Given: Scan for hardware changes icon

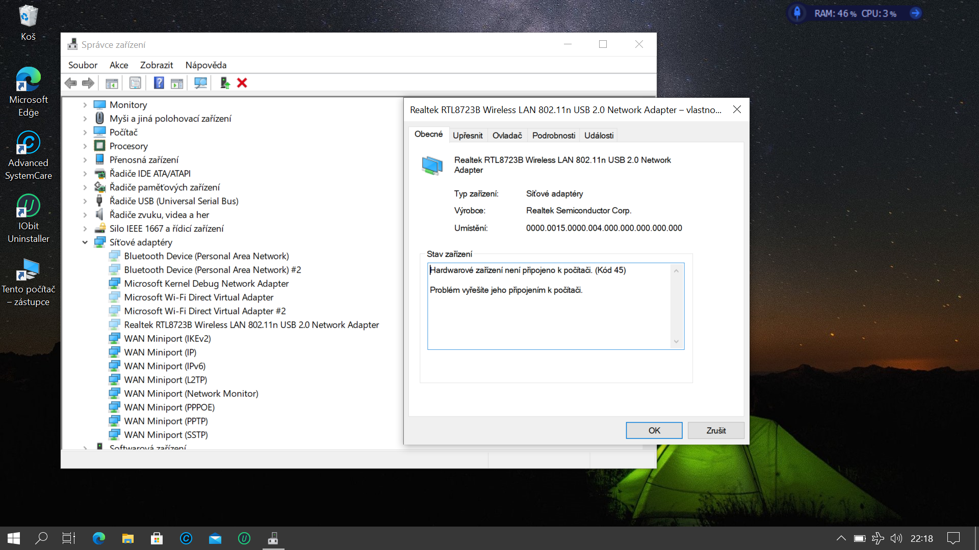Looking at the screenshot, I should coord(200,83).
